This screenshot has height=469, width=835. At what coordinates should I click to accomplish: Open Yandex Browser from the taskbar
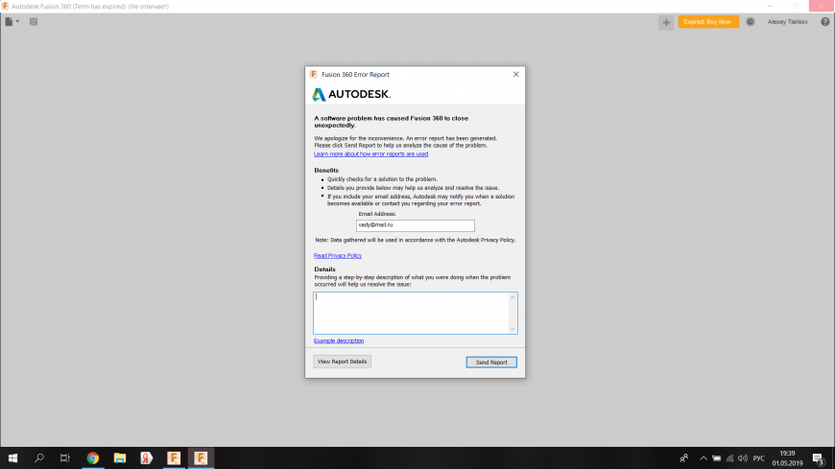click(x=147, y=457)
